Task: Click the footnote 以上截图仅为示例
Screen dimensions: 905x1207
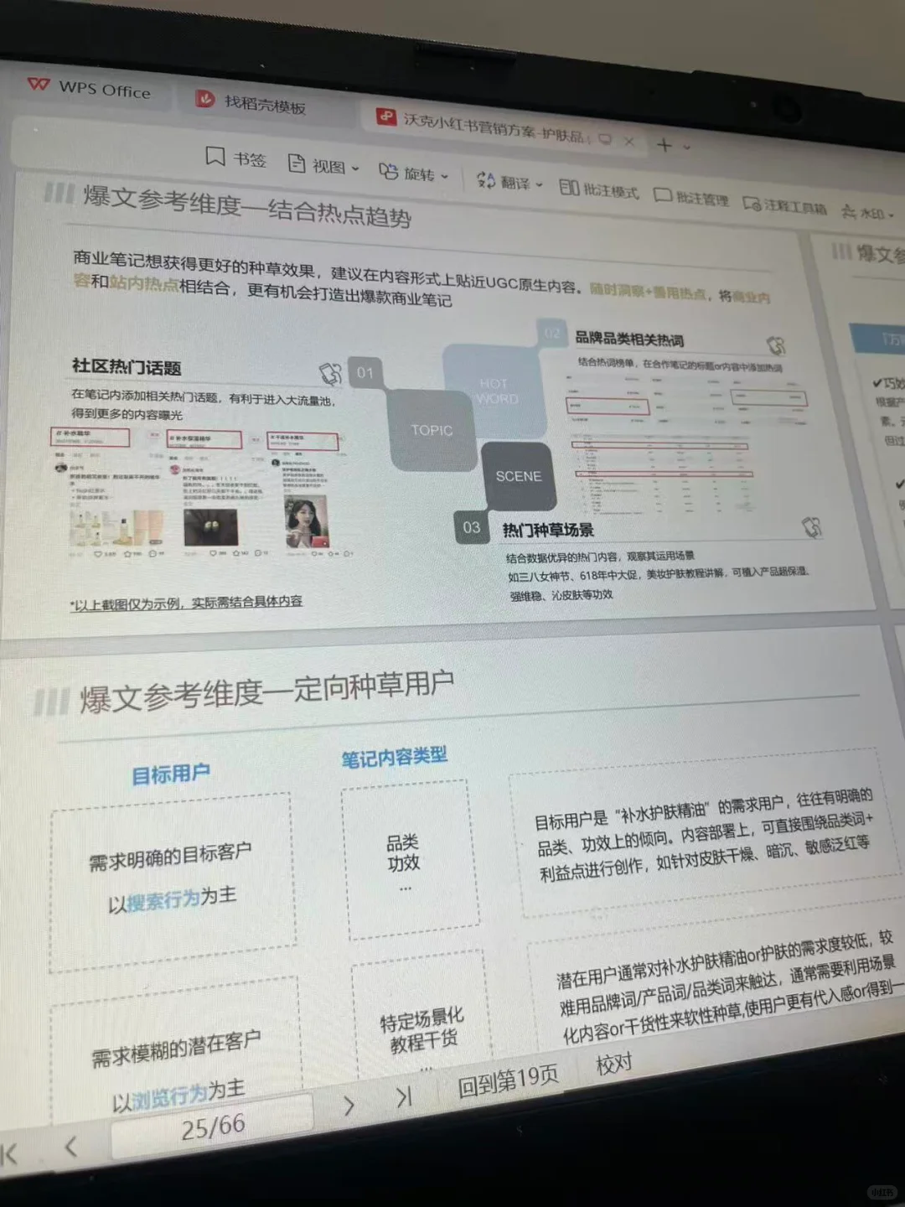Action: (x=186, y=603)
